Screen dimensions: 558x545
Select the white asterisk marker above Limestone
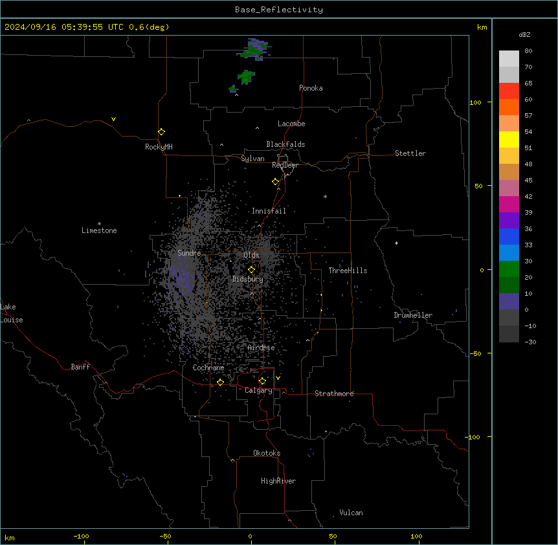pyautogui.click(x=99, y=224)
